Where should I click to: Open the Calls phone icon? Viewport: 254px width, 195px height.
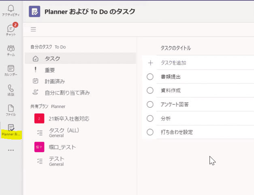[11, 90]
